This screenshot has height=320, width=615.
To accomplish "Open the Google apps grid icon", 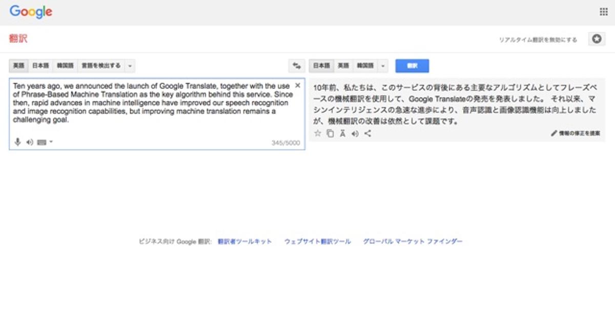I will [603, 12].
